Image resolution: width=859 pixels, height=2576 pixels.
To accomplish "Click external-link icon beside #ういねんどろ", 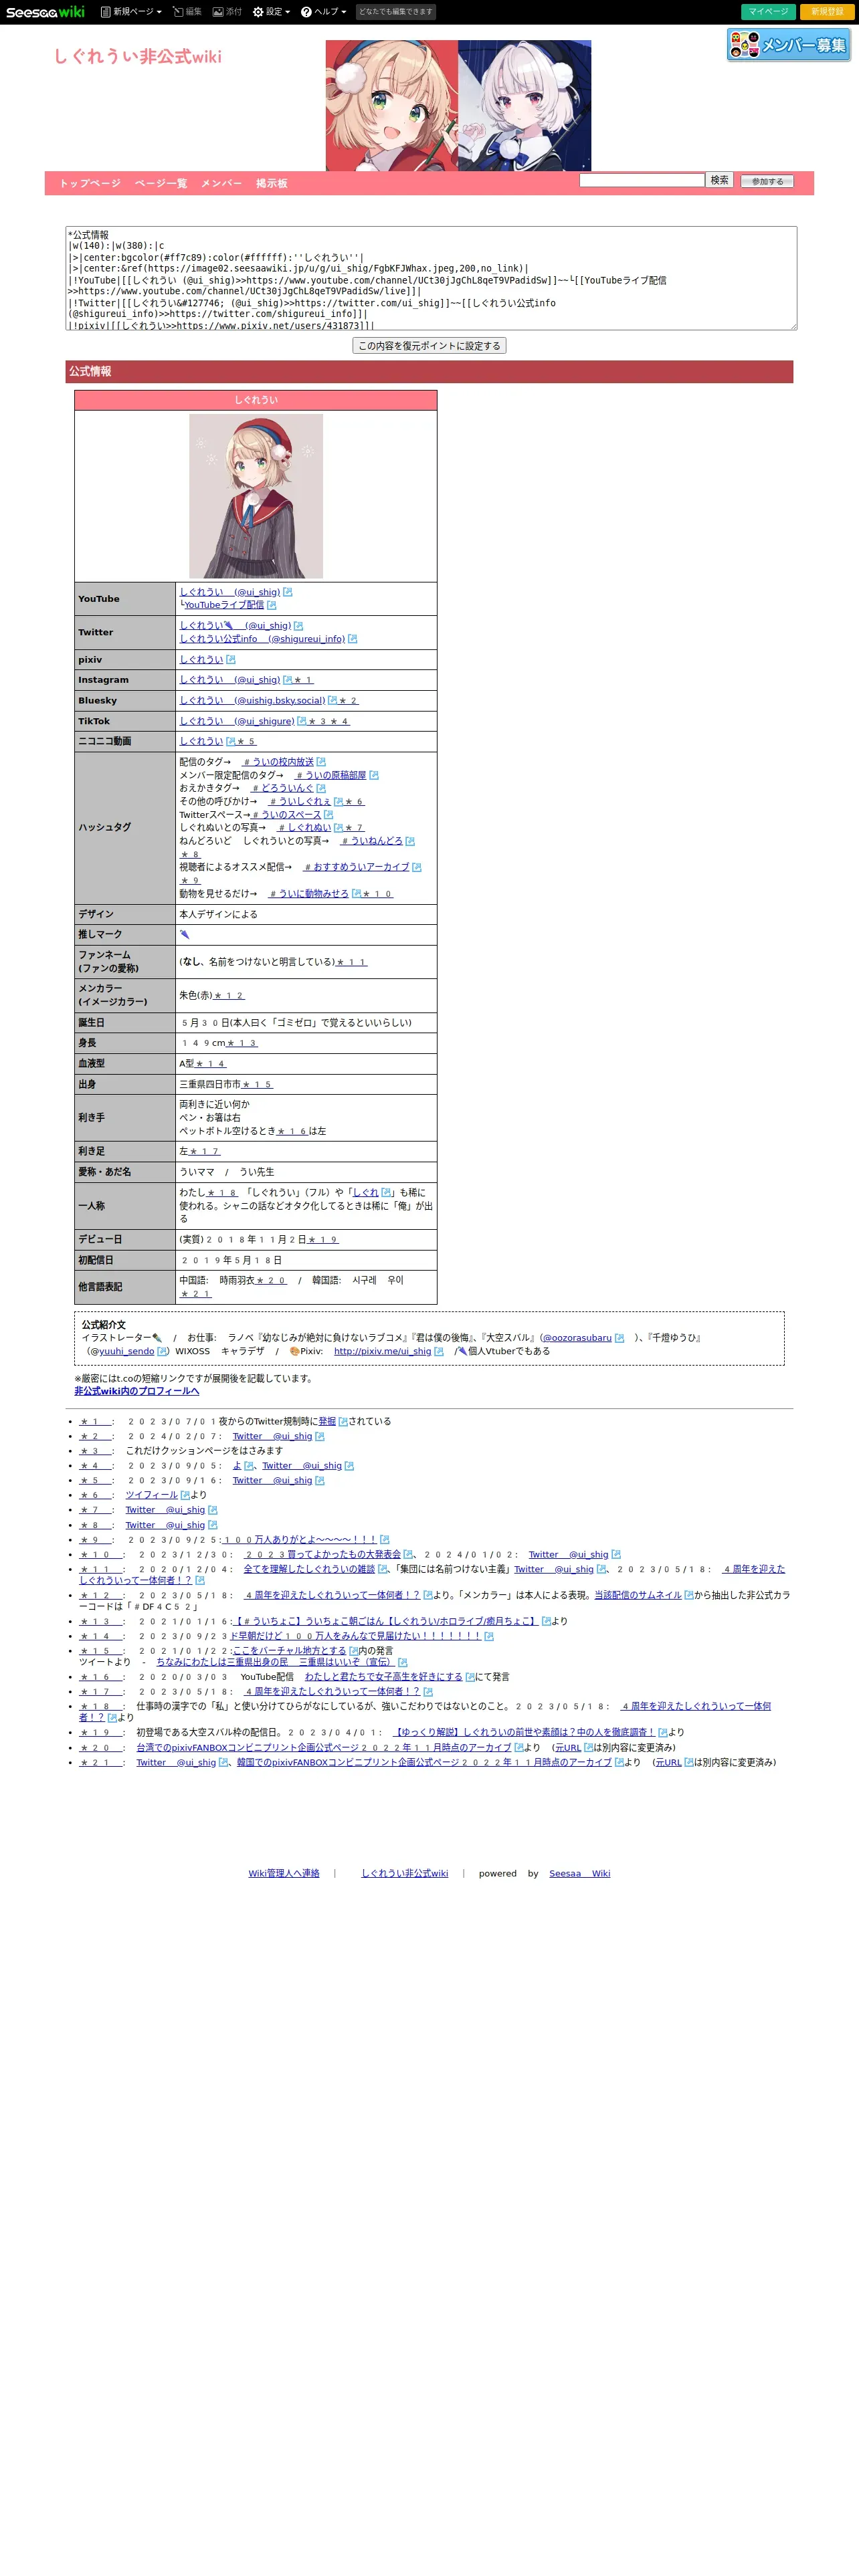I will [410, 841].
